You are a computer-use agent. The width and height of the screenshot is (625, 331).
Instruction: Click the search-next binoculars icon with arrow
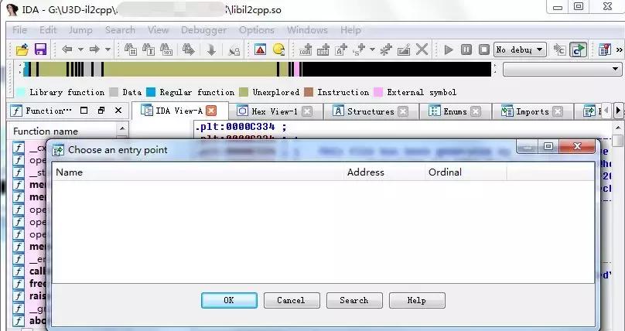188,49
